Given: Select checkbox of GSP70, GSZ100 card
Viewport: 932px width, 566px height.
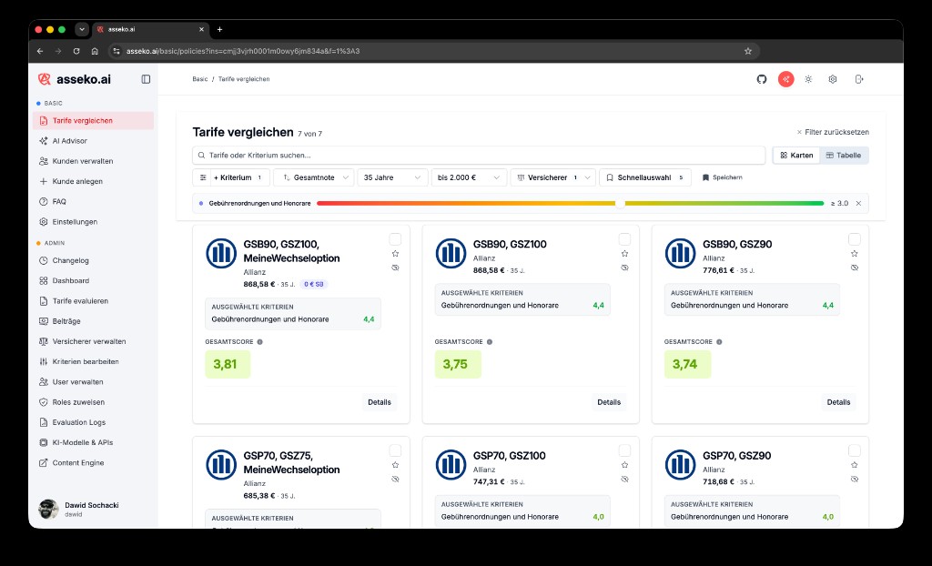Looking at the screenshot, I should click(x=624, y=450).
